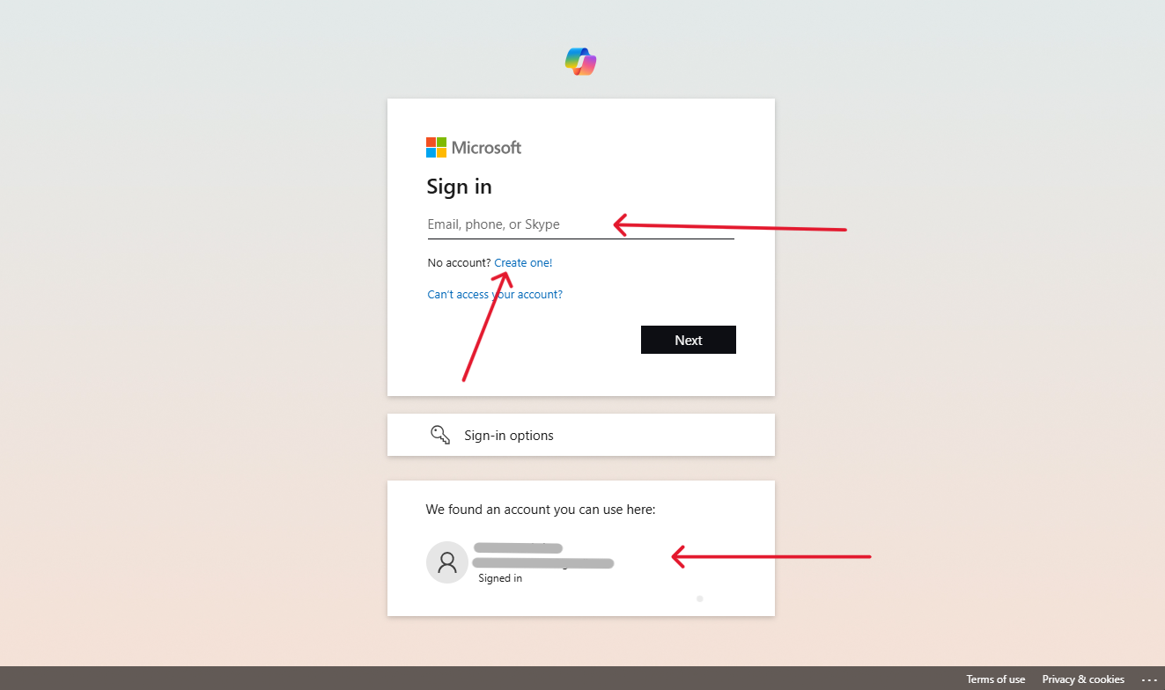The height and width of the screenshot is (690, 1165).
Task: Click the Copilot logo above the sign-in card
Action: click(x=581, y=62)
